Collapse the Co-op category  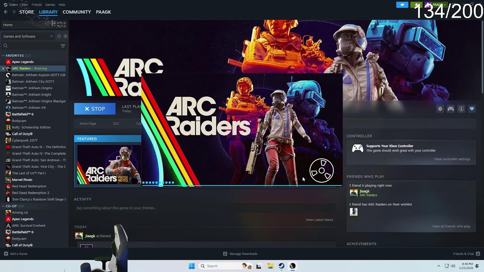point(3,206)
